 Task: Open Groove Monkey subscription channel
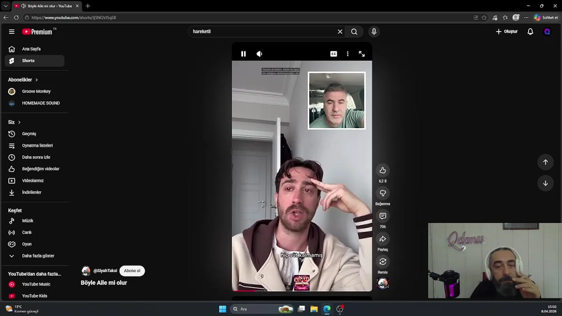(34, 91)
